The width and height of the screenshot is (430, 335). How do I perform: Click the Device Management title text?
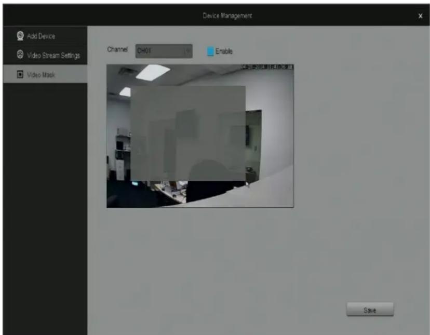(227, 16)
